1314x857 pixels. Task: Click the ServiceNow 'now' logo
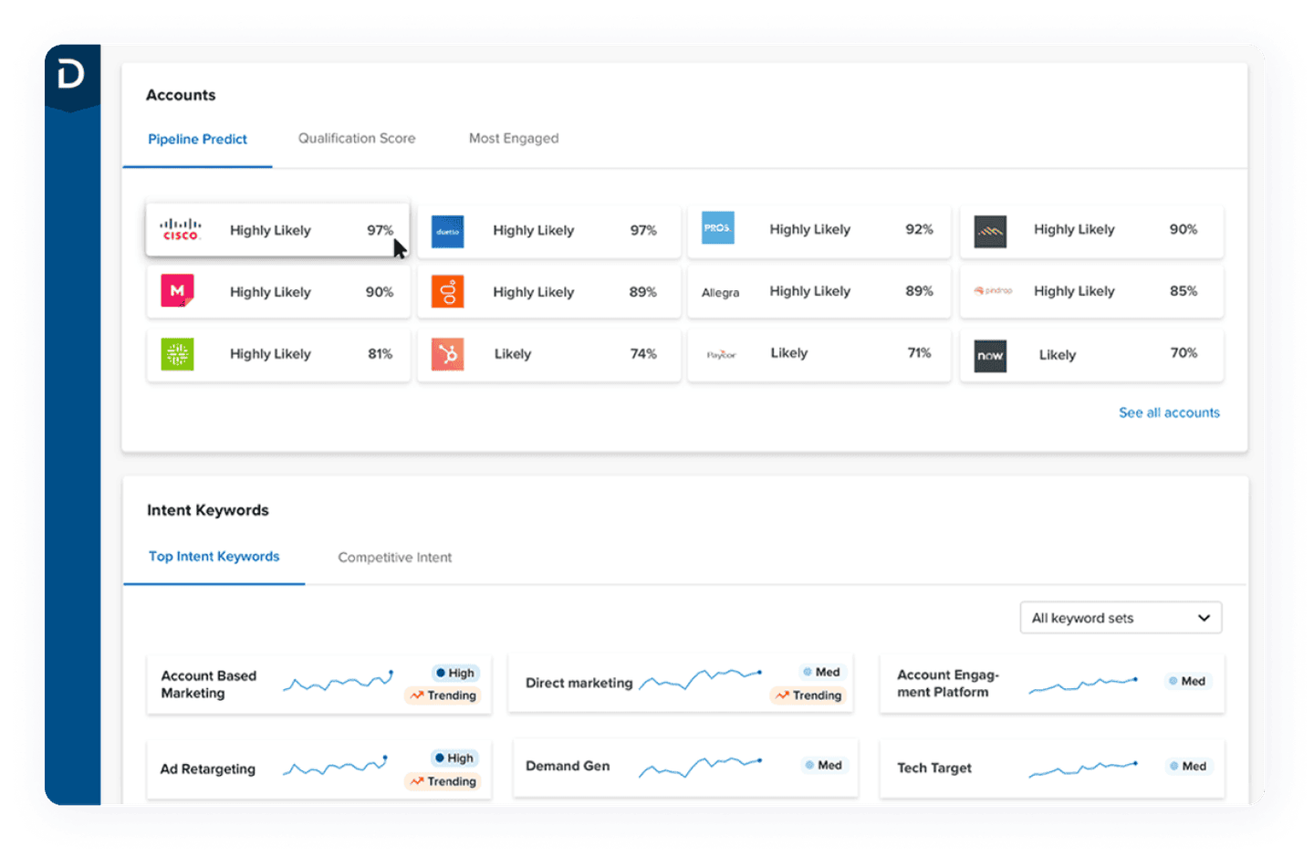[989, 355]
